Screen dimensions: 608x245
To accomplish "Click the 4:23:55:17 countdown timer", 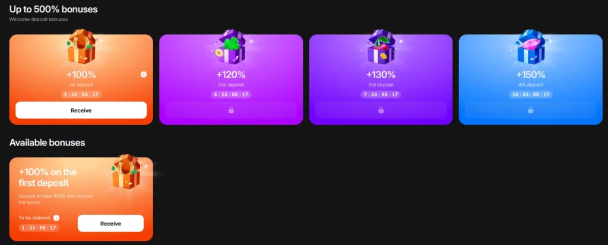I will coord(231,95).
